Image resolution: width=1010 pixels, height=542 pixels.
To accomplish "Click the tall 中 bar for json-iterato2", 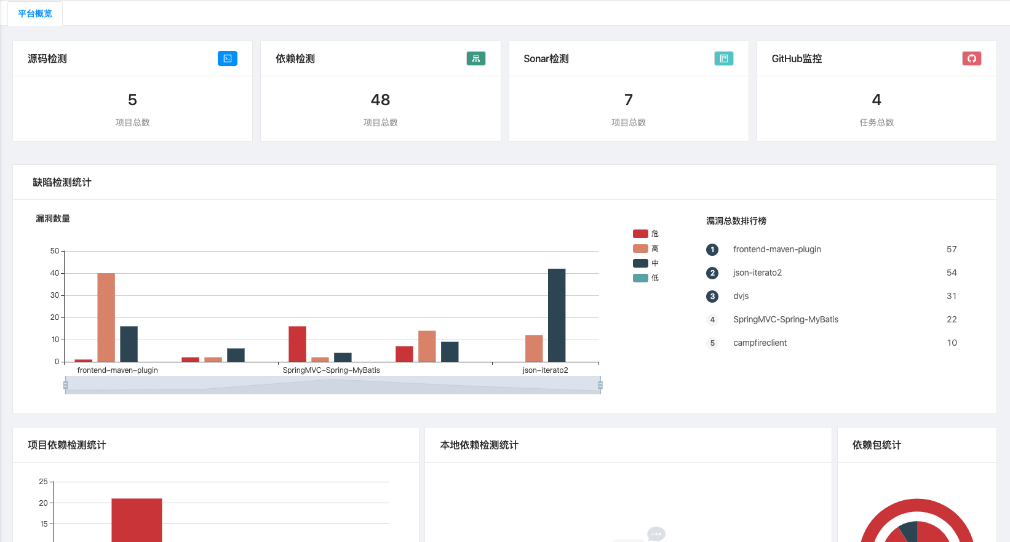I will click(x=557, y=315).
